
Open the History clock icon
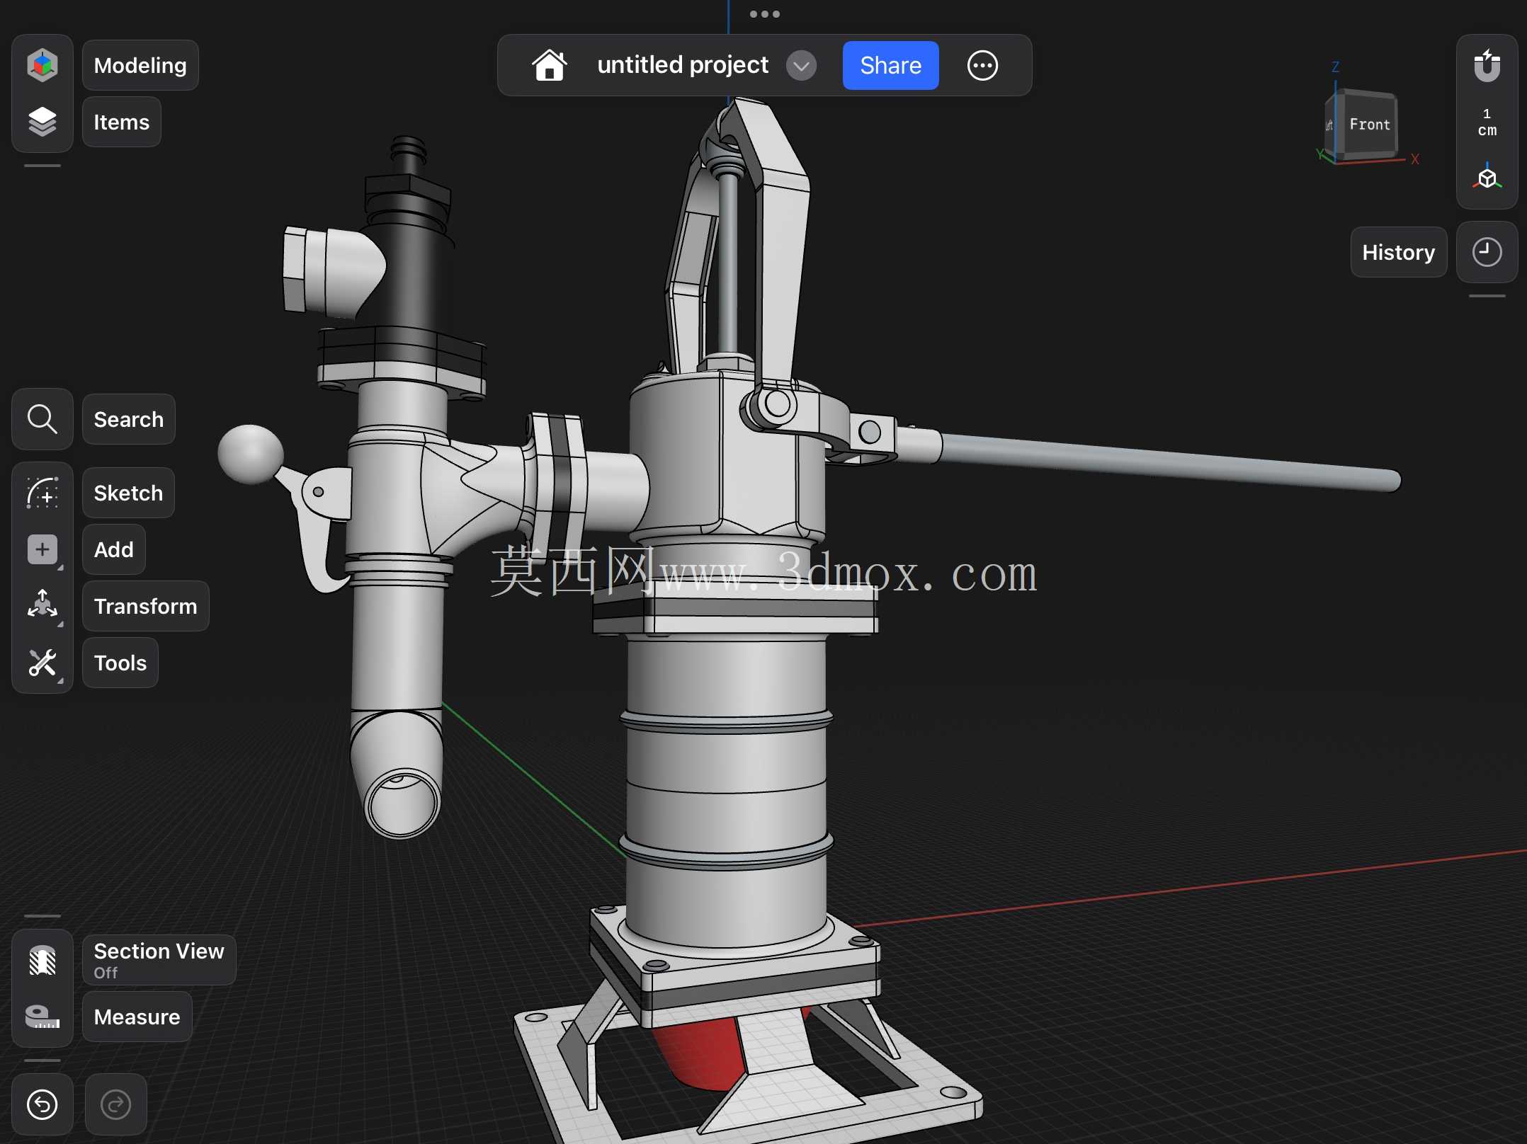1487,252
